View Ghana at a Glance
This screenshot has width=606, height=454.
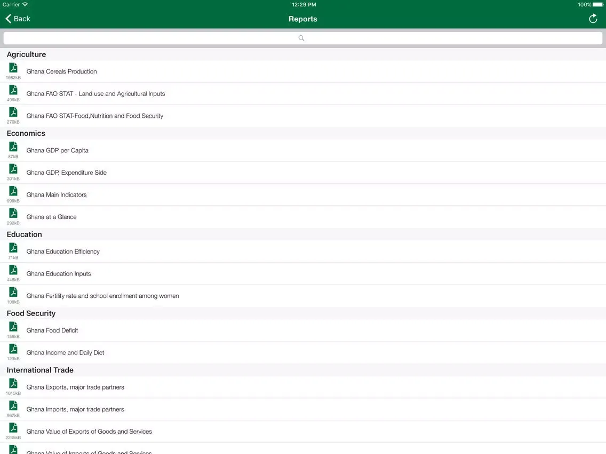(x=303, y=217)
